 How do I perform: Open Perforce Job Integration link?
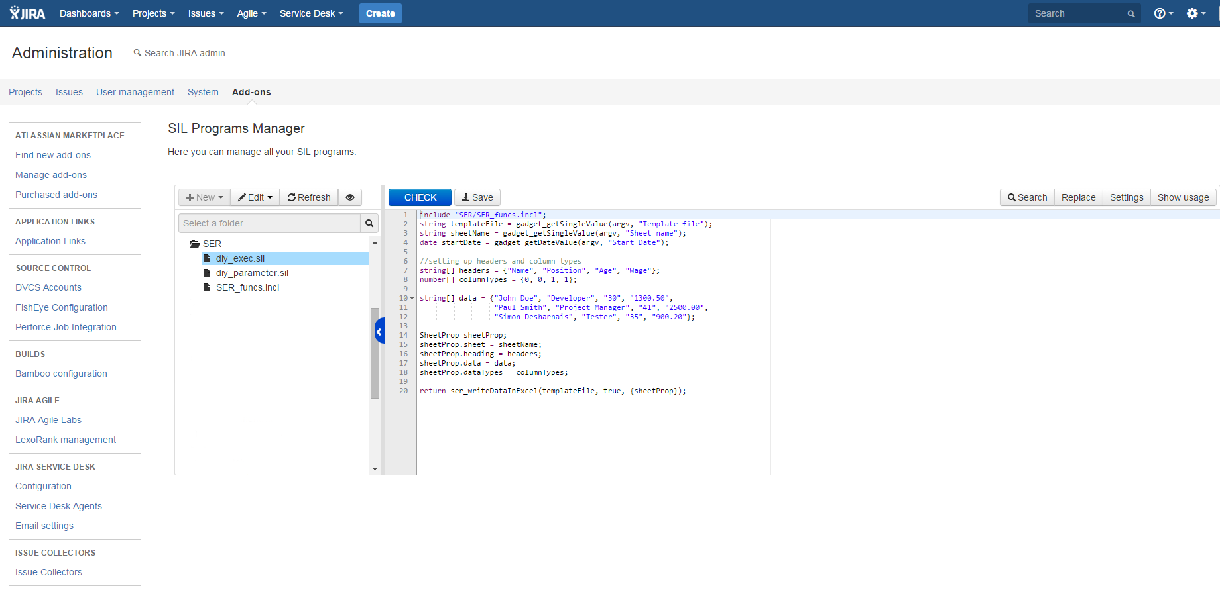66,327
